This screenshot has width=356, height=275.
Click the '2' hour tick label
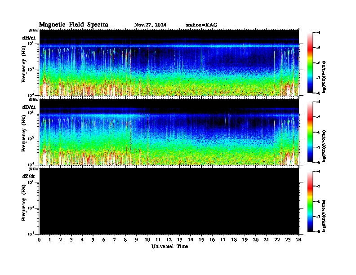pos(61,240)
